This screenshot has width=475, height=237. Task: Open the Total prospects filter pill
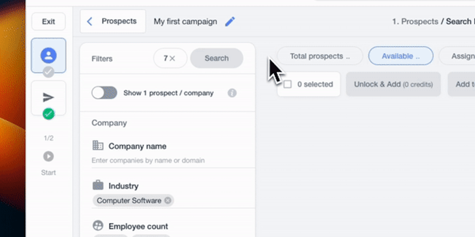320,56
